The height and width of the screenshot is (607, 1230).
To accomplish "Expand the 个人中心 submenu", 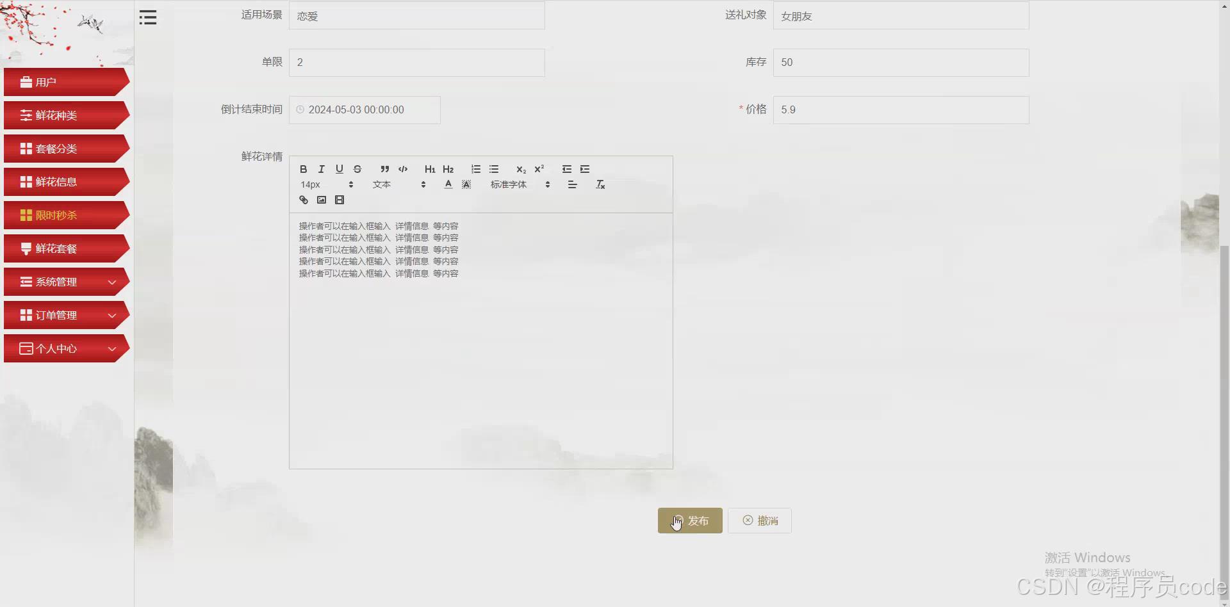I will pos(67,348).
